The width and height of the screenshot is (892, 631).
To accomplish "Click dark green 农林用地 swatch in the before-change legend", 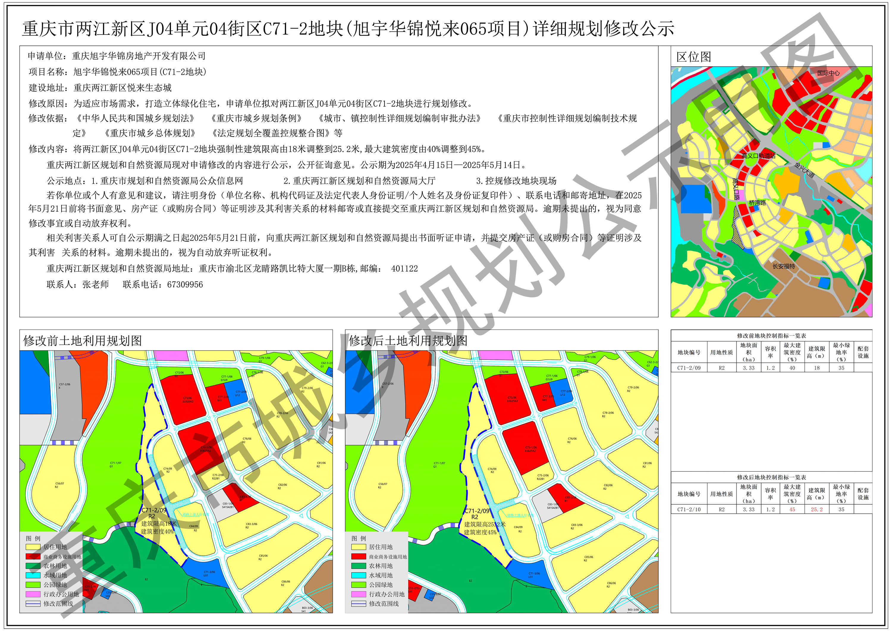I will click(x=33, y=566).
